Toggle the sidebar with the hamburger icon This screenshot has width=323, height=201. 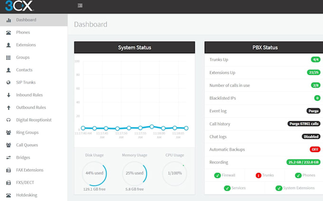point(80,6)
